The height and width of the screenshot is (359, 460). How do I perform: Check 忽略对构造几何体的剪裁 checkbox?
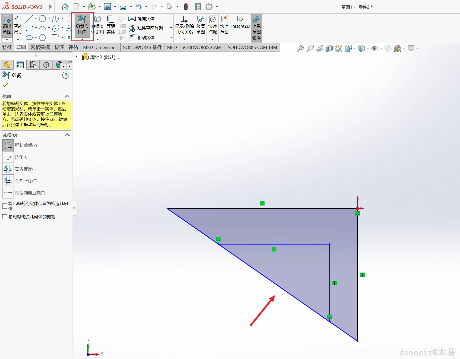tap(5, 217)
